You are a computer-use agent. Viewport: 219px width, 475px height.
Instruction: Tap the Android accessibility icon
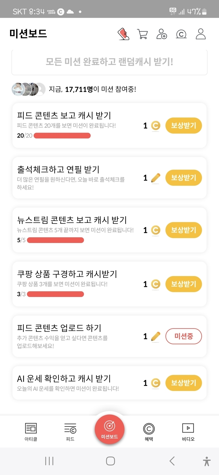[x=207, y=461]
